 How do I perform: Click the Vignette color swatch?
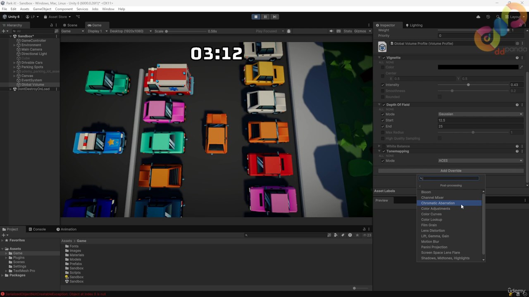[x=478, y=67]
